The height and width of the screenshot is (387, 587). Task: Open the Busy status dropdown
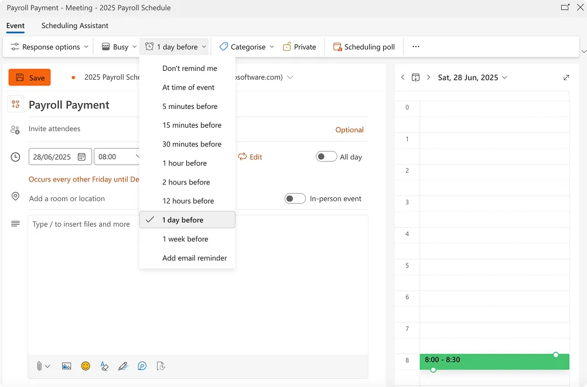119,47
